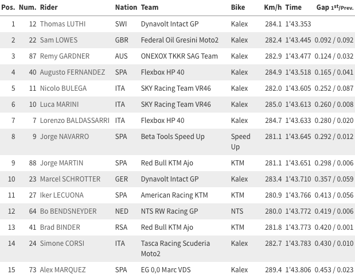Select rider Sam LOWES
The width and height of the screenshot is (355, 278).
click(58, 40)
